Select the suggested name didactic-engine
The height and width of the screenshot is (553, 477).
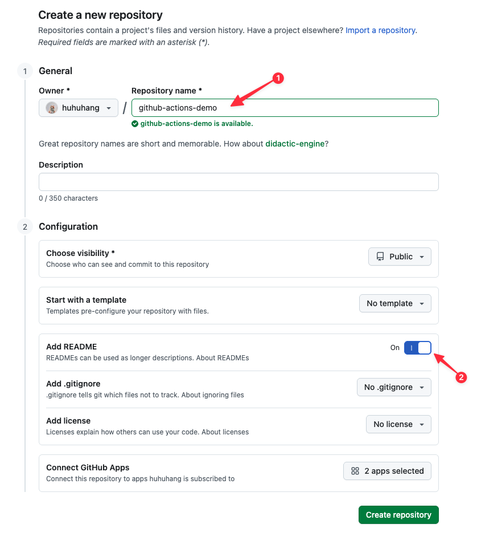[x=294, y=144]
